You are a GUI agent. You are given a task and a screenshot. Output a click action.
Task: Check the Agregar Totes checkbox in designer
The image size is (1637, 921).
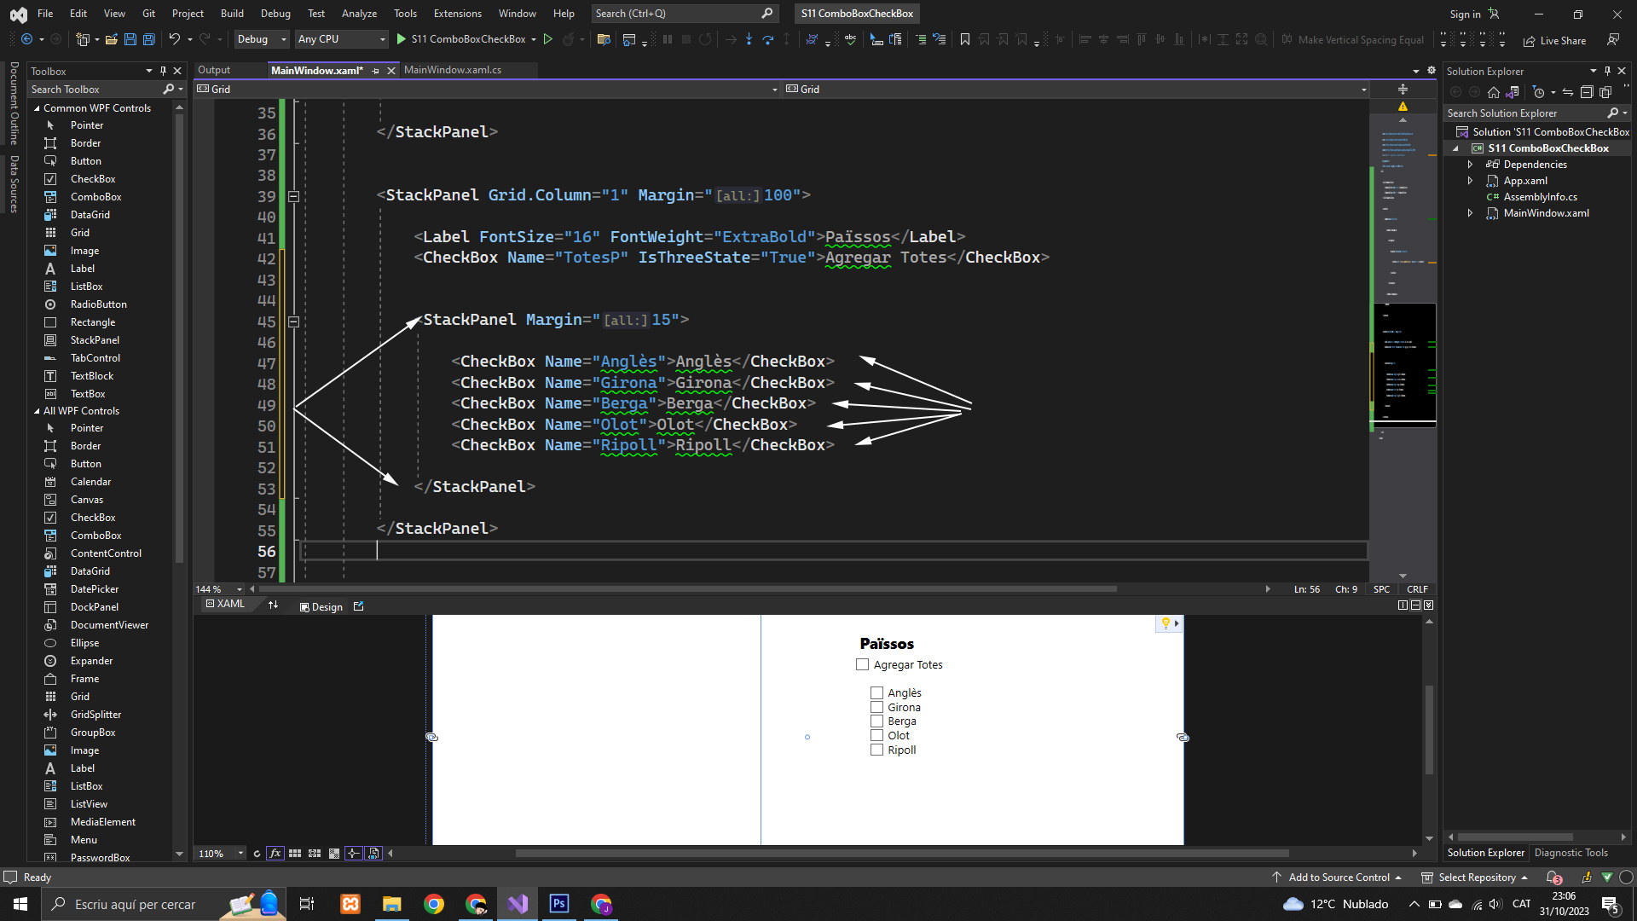(x=862, y=665)
